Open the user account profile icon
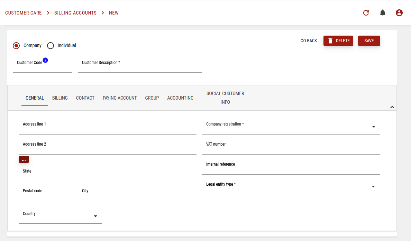This screenshot has width=411, height=241. pos(399,13)
